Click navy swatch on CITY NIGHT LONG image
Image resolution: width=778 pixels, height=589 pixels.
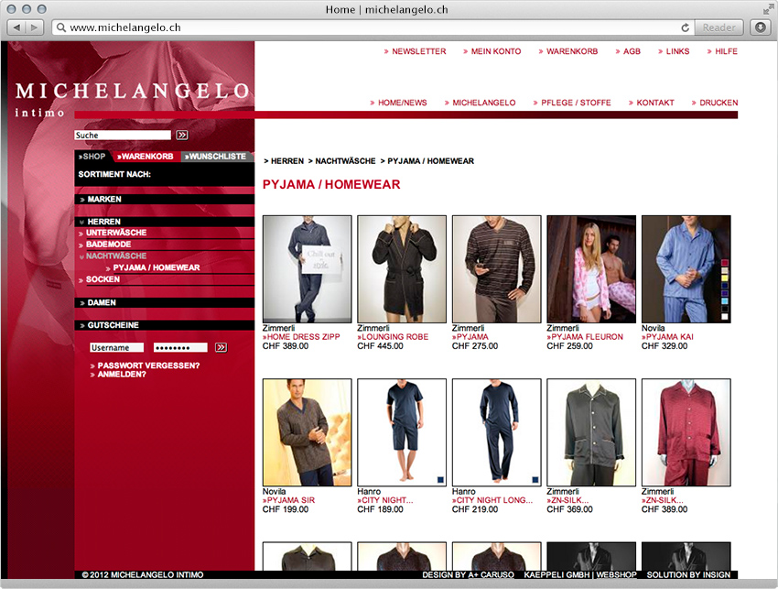pos(535,480)
